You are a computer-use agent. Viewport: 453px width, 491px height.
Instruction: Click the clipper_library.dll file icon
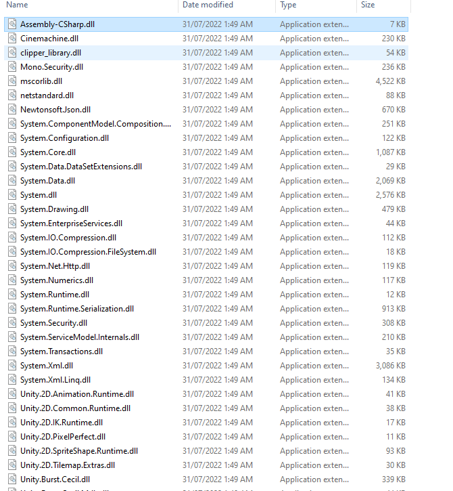12,53
